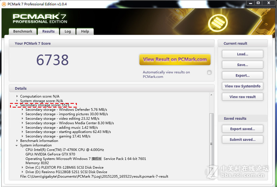Select the Computation score: N/A text

(x=40, y=96)
